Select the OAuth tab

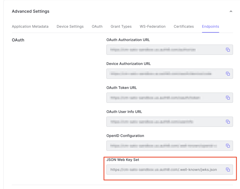(97, 26)
